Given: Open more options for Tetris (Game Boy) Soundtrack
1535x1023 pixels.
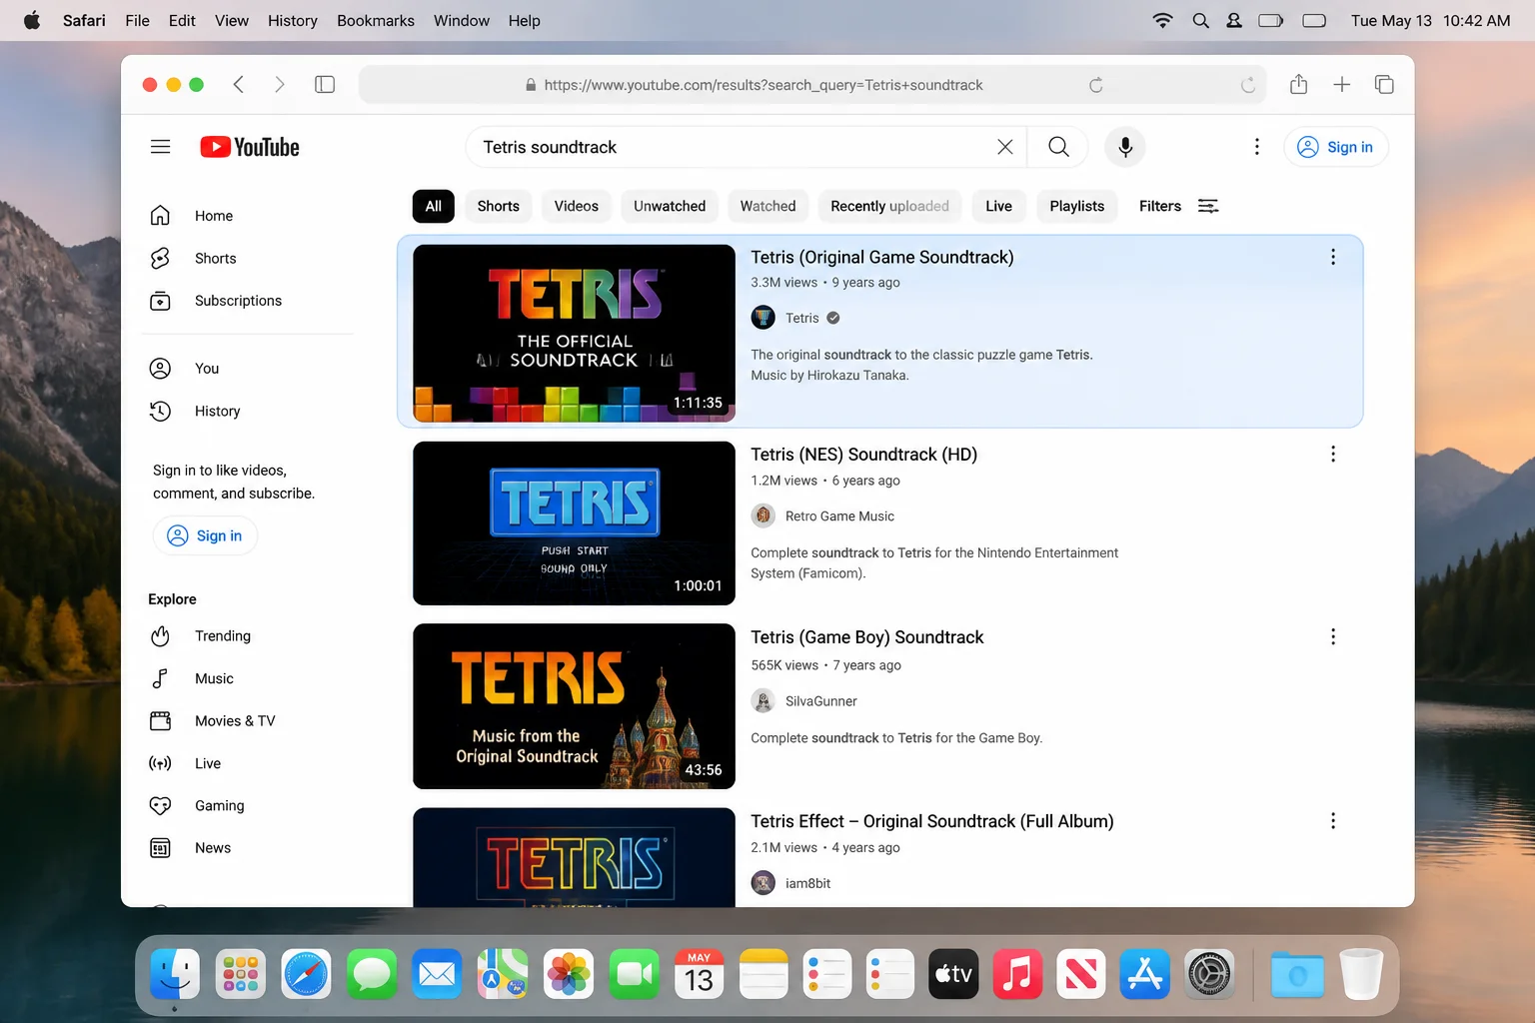Looking at the screenshot, I should click(1332, 637).
